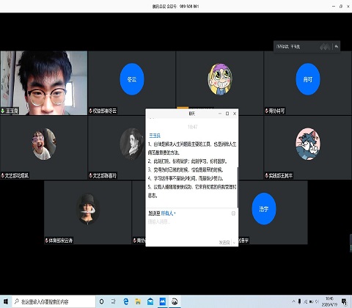Open File Explorer from the taskbar

click(138, 301)
